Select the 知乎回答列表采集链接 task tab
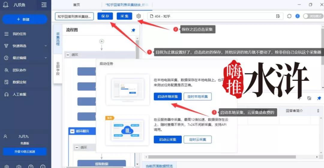 tap(127, 5)
